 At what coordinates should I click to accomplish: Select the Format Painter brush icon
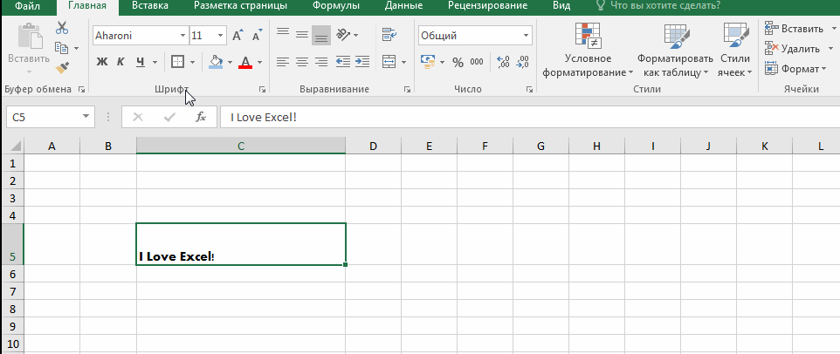62,68
